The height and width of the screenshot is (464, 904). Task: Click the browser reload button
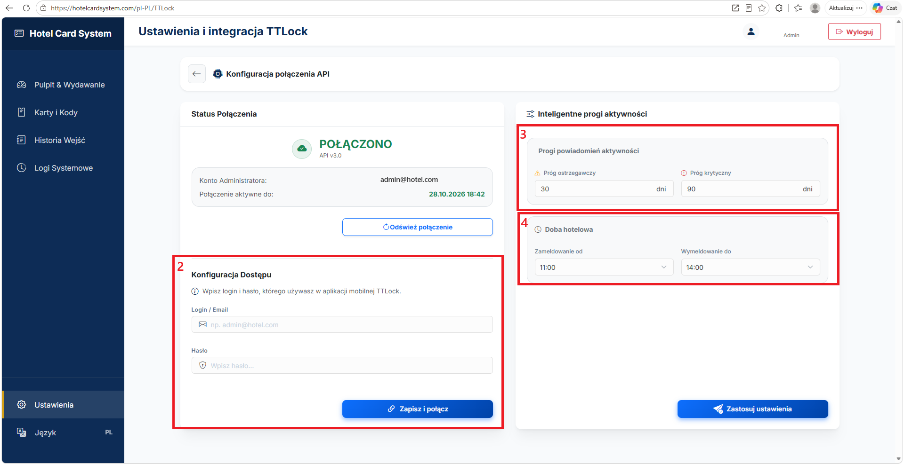point(26,8)
